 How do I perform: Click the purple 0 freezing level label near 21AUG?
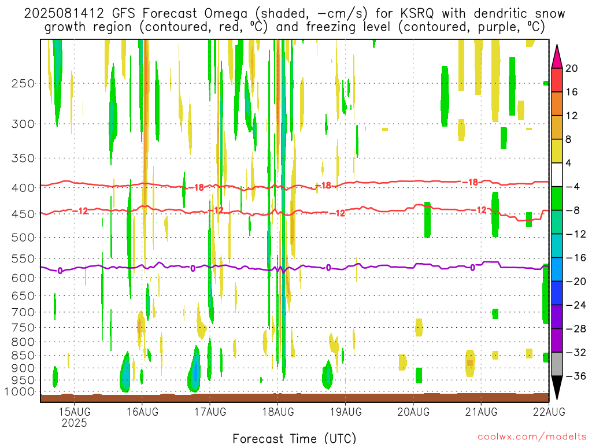(473, 268)
